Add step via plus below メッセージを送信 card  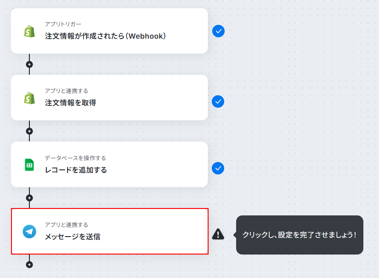[29, 265]
